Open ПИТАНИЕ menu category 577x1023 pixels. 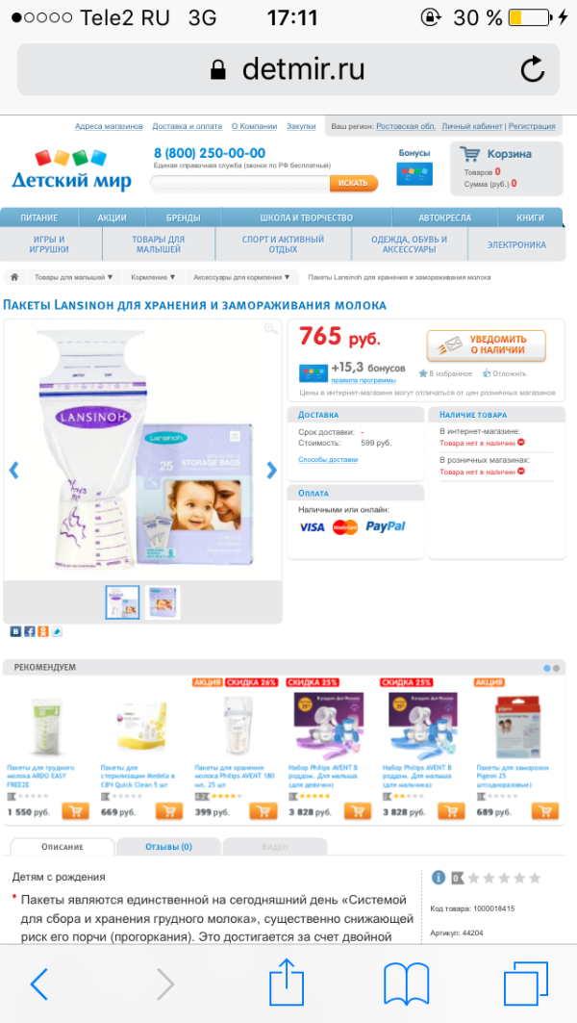(39, 217)
